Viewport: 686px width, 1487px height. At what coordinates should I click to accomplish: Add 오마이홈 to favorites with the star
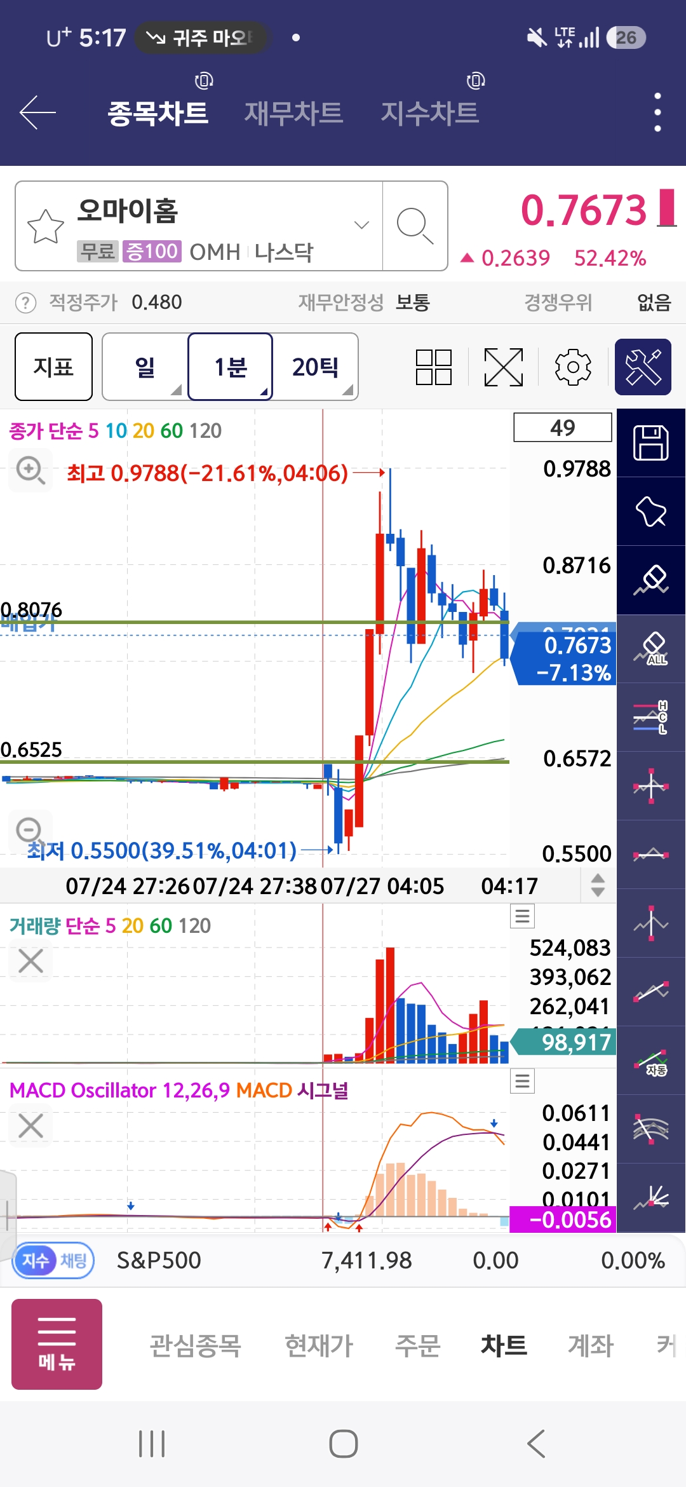pyautogui.click(x=46, y=226)
